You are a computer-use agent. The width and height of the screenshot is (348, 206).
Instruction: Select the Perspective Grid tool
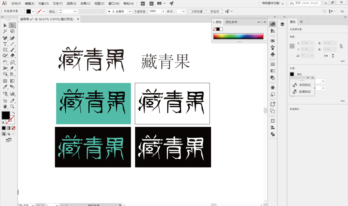tap(12, 74)
